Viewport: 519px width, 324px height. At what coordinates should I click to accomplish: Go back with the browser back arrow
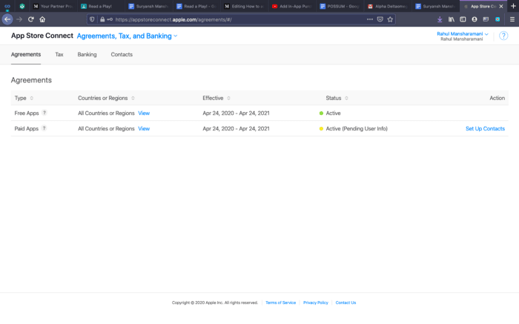(x=7, y=19)
